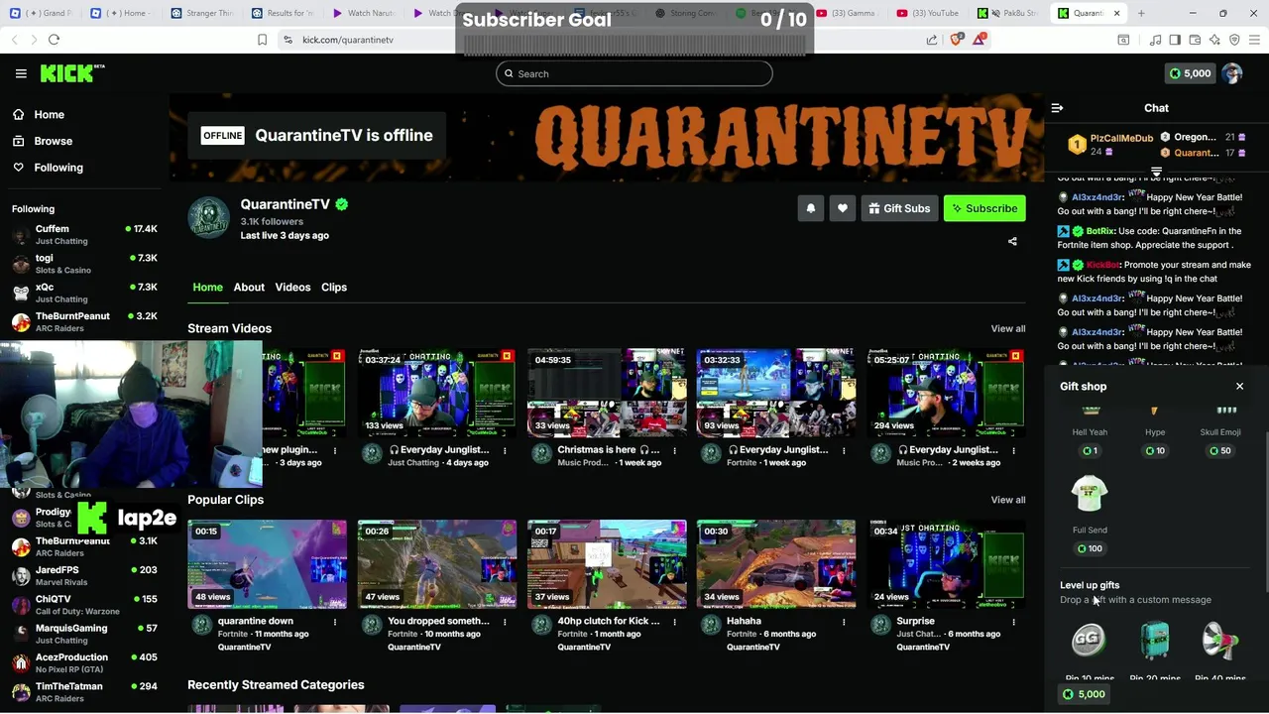Open the 04:59:35 stream video thumbnail
This screenshot has width=1269, height=714.
click(x=607, y=393)
